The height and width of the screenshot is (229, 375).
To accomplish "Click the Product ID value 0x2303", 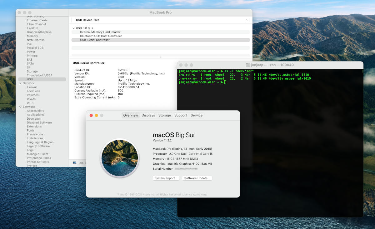I will [123, 70].
